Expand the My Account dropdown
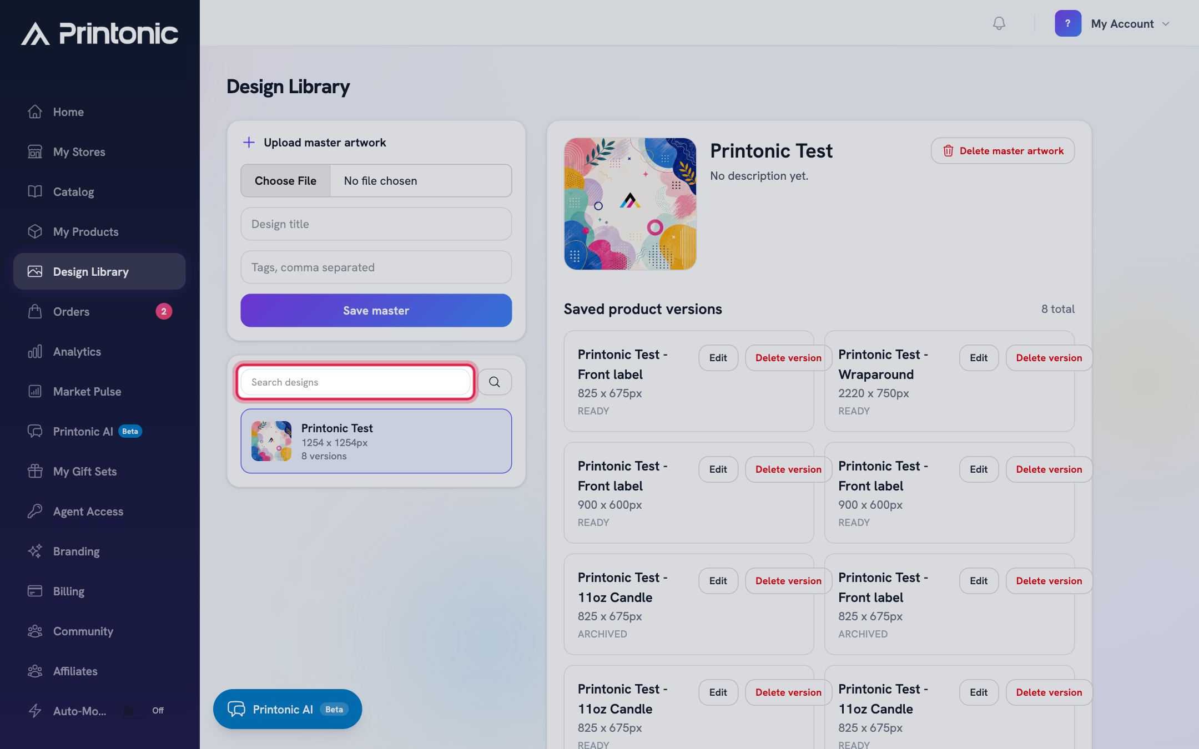 tap(1130, 24)
